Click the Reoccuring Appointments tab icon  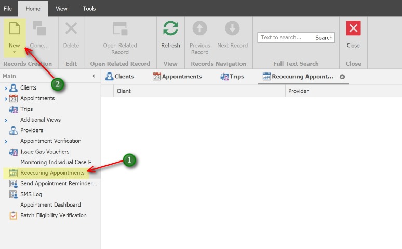[266, 76]
